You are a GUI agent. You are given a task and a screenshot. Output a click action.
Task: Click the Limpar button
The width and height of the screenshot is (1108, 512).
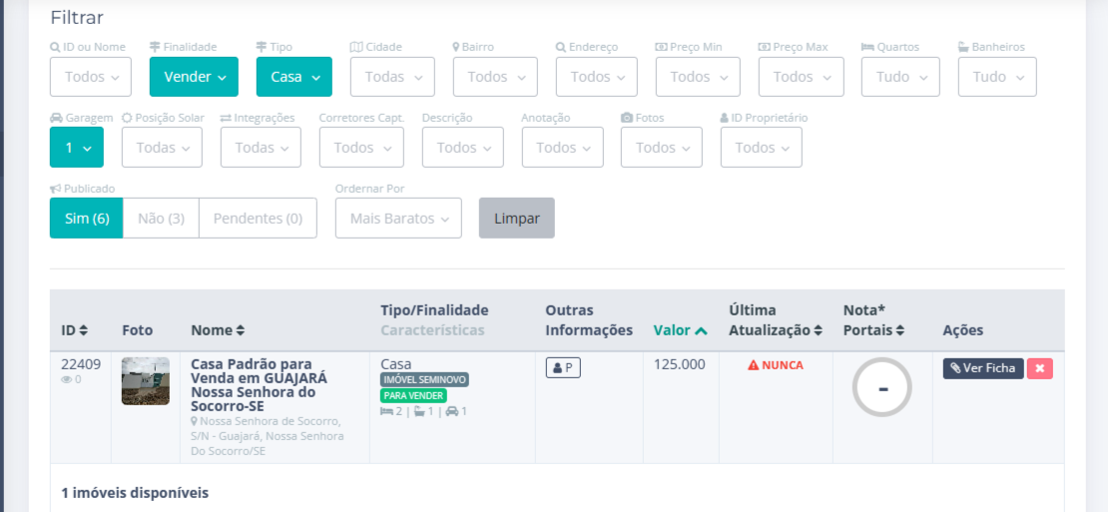pos(516,219)
